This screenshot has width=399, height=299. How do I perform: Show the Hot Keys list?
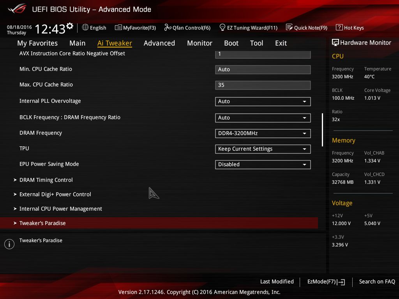[x=350, y=28]
